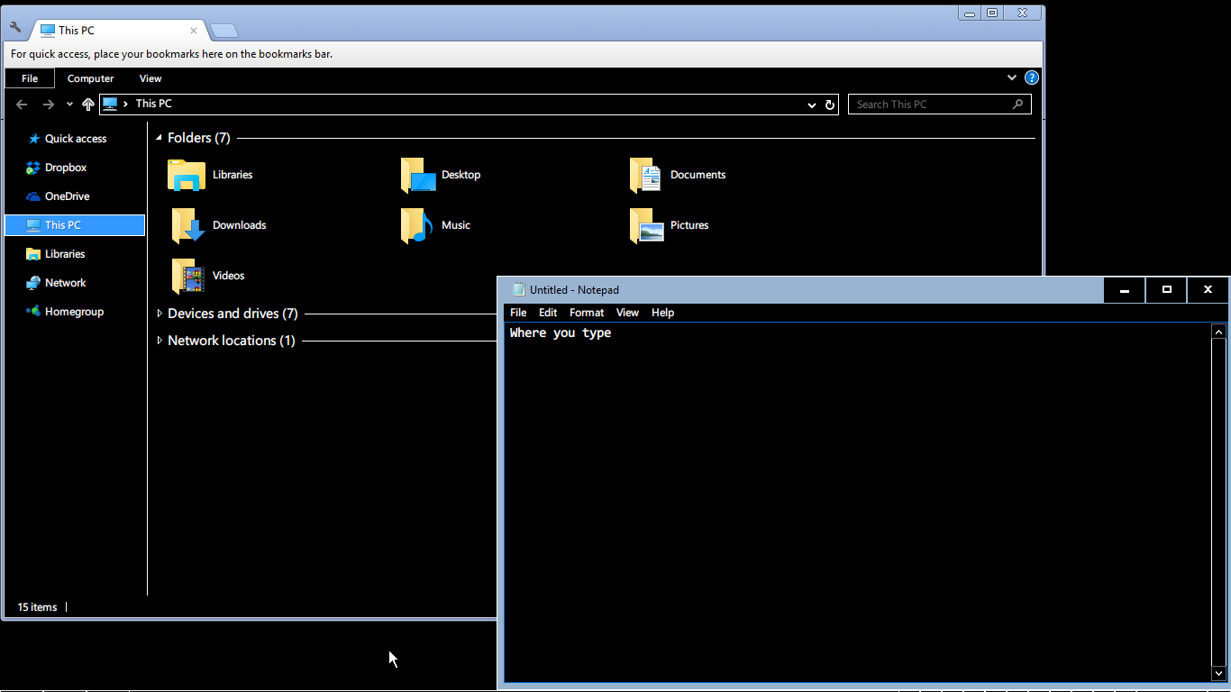1231x692 pixels.
Task: Click the search magnifier icon
Action: click(1018, 105)
